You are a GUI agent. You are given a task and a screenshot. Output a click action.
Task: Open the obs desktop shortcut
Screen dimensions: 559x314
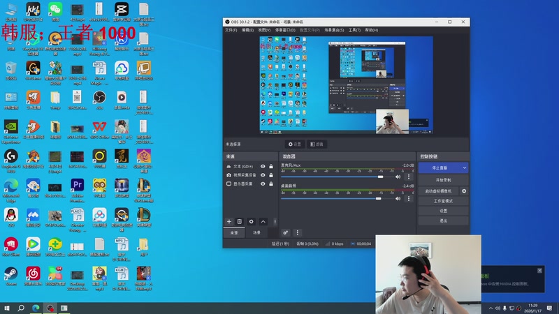point(99,100)
